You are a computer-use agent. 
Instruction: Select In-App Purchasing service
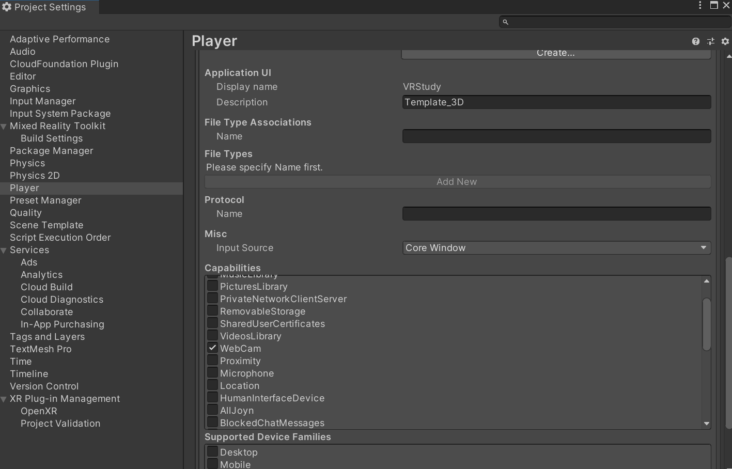(63, 324)
